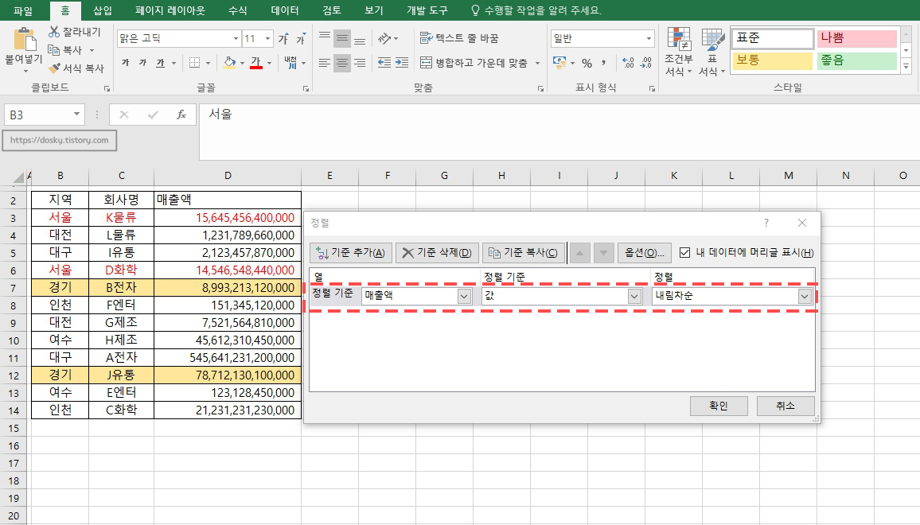The width and height of the screenshot is (920, 525).
Task: Open merge and center dropdown arrow
Action: click(x=537, y=63)
